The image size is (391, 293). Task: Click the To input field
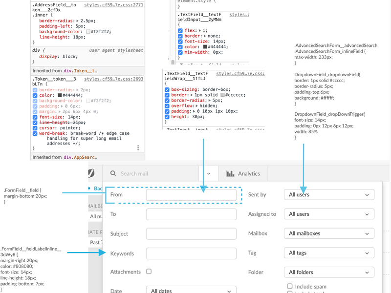pos(191,214)
